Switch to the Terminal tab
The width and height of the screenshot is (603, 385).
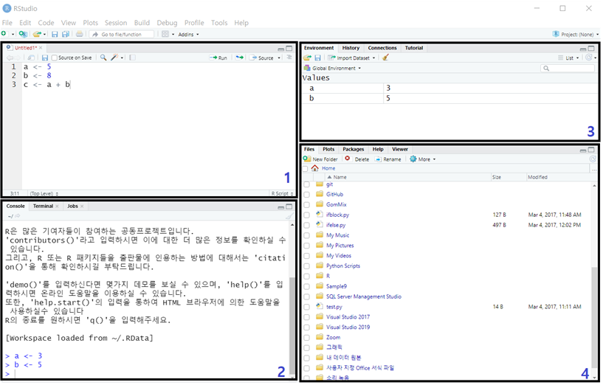tap(43, 207)
